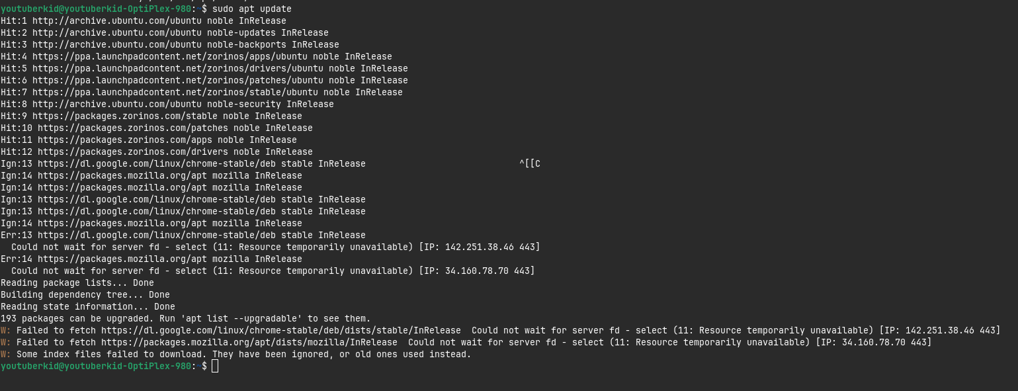
Task: Open the Hit:2 noble-updates archive URL
Action: pos(117,32)
